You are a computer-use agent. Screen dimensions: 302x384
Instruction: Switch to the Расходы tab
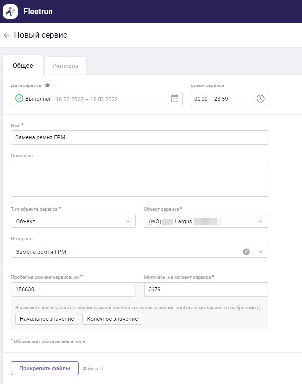click(65, 66)
